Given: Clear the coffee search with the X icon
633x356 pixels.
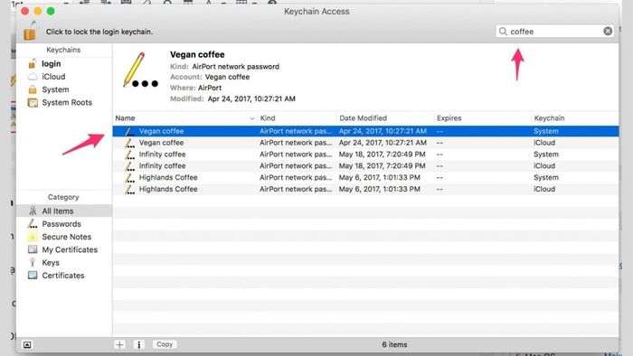Looking at the screenshot, I should pos(608,31).
